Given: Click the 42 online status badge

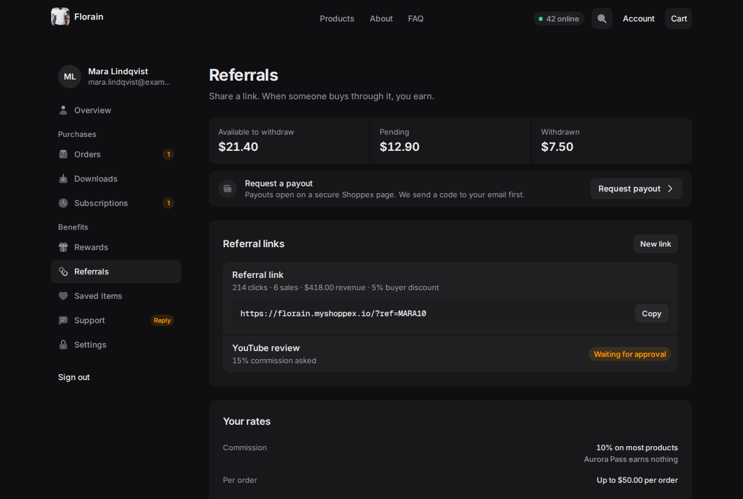Looking at the screenshot, I should (558, 19).
